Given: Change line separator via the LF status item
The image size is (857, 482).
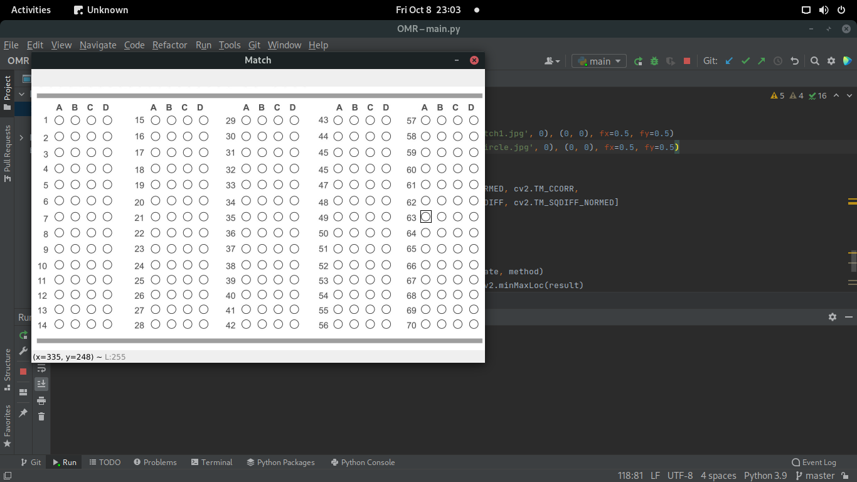Looking at the screenshot, I should coord(655,476).
